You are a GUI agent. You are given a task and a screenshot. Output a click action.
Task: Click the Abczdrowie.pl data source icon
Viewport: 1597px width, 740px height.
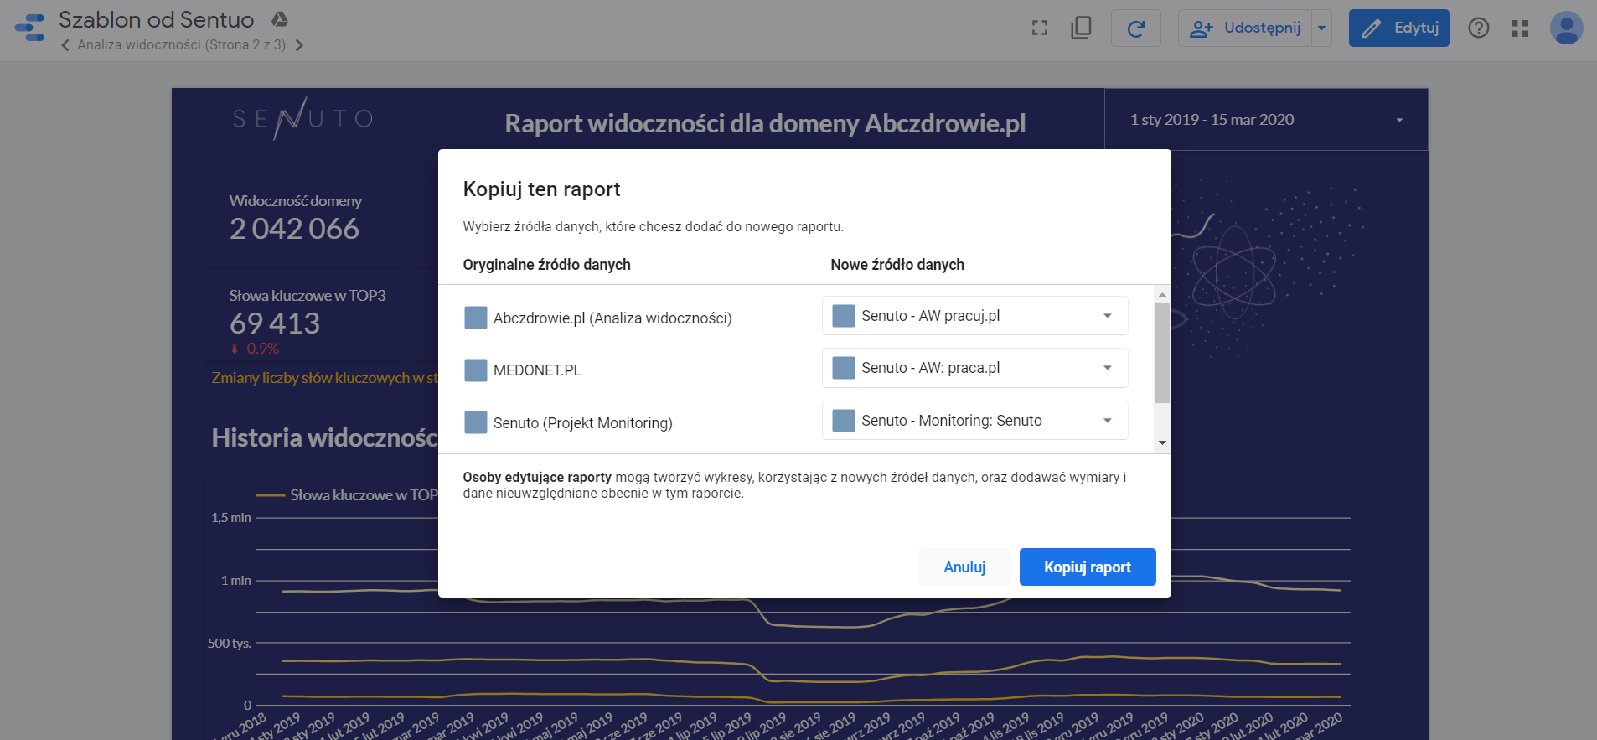click(476, 318)
